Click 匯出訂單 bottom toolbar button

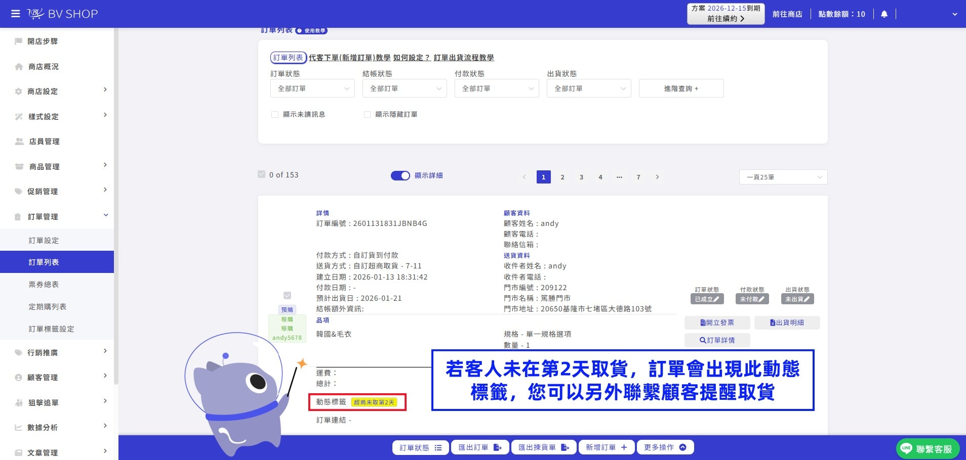point(479,447)
